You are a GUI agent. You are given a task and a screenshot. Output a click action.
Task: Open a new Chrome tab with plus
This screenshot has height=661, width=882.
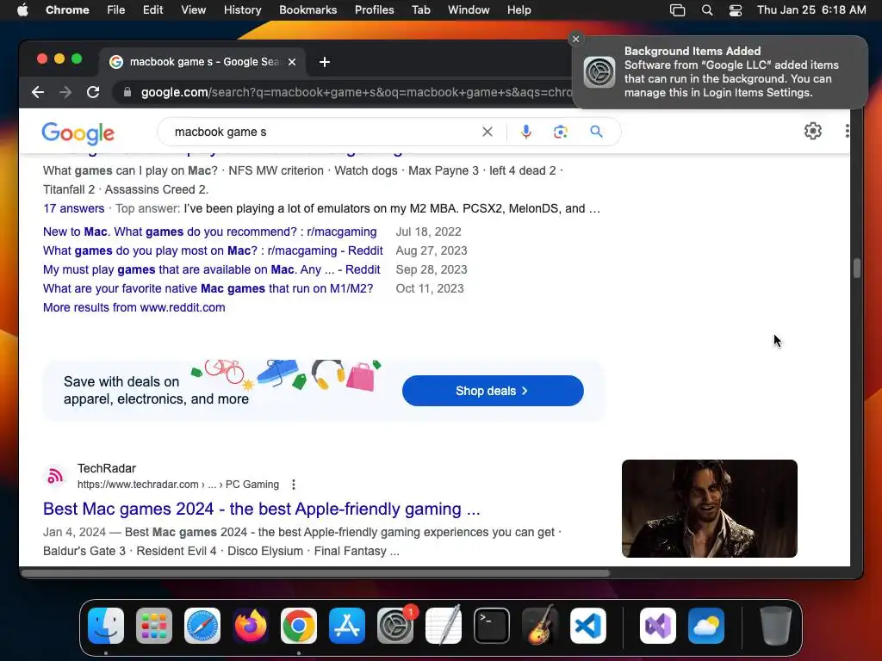[x=325, y=62]
